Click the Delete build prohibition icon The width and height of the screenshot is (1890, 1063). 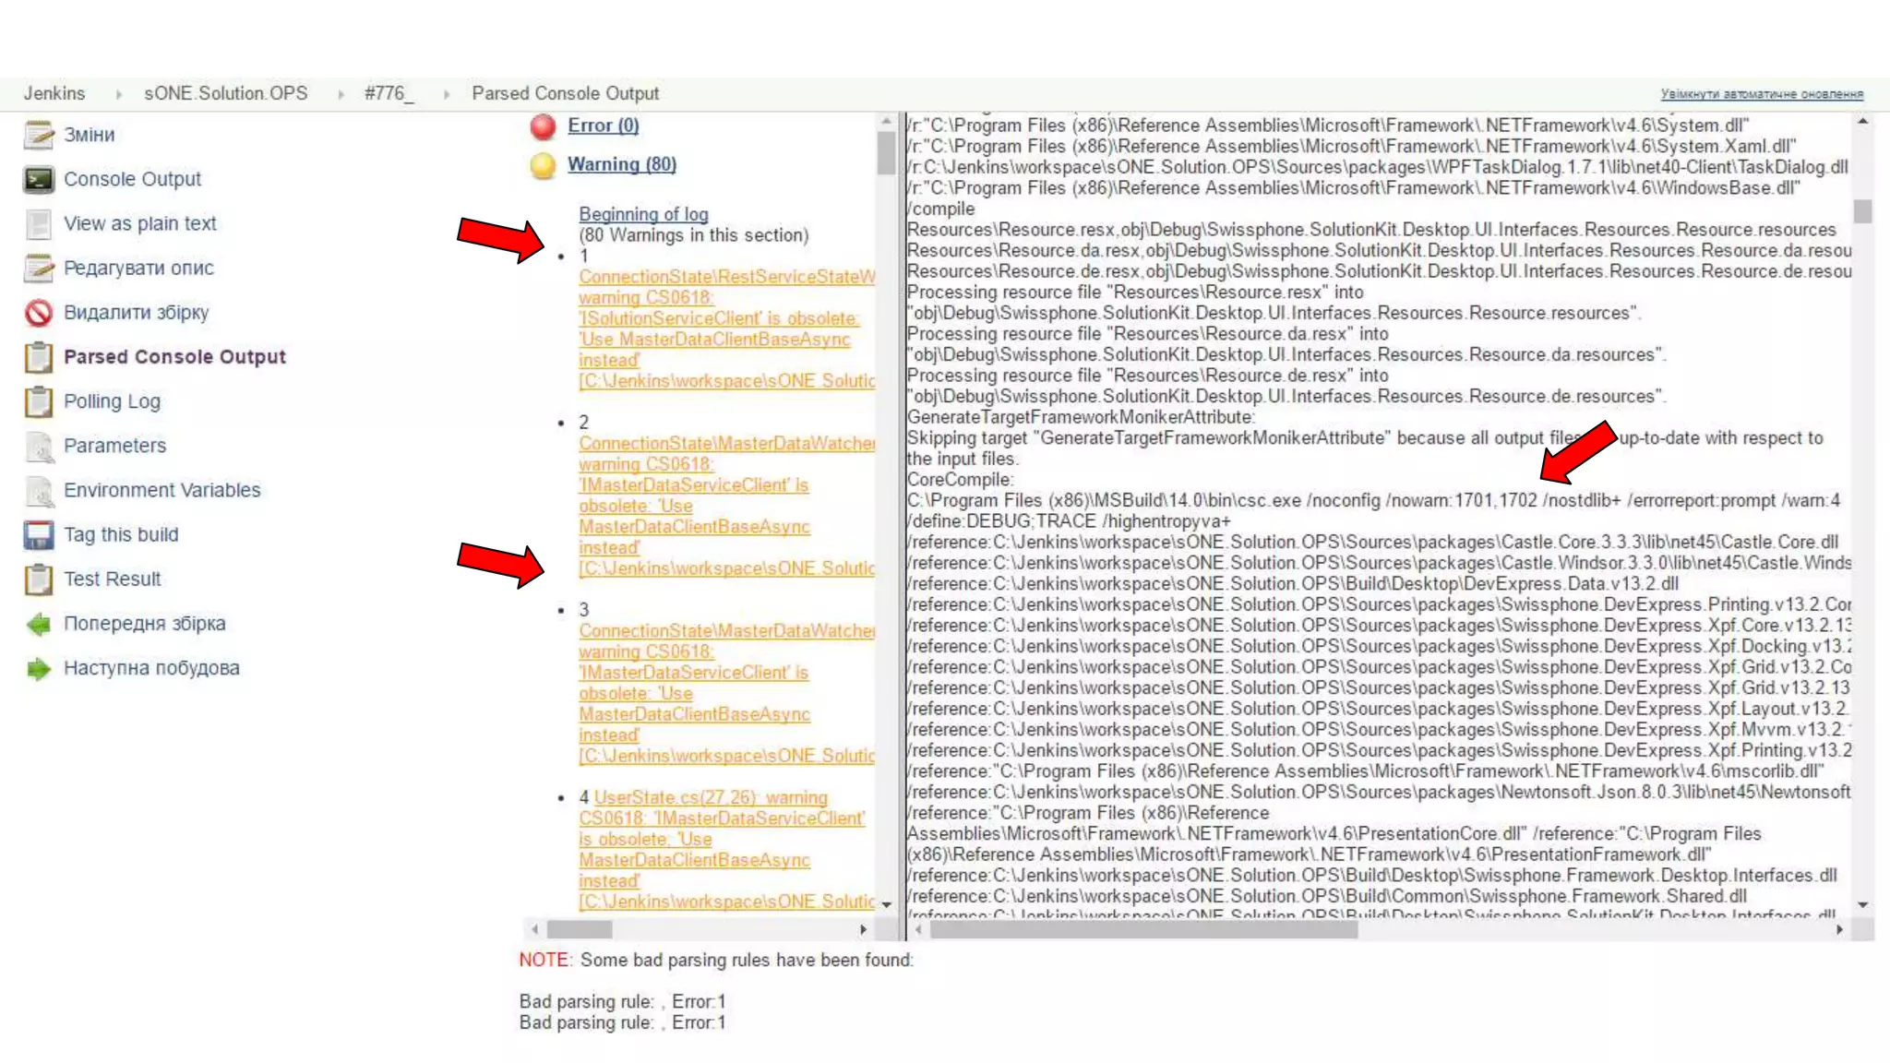[x=39, y=313]
